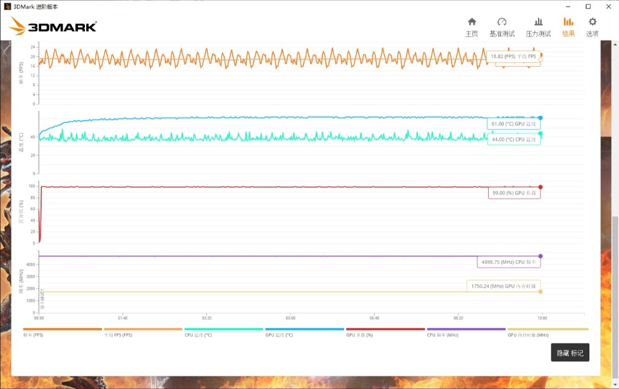Expand the 61.00 (°C) GPU 温度 marker label
Screen dimensions: 619x389
(515, 122)
